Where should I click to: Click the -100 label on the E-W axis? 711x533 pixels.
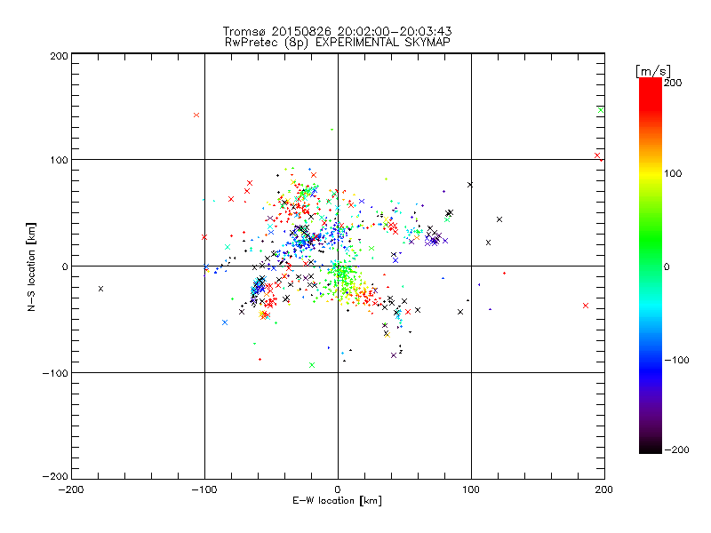click(x=204, y=489)
